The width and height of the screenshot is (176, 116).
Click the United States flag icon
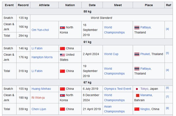(x=62, y=55)
